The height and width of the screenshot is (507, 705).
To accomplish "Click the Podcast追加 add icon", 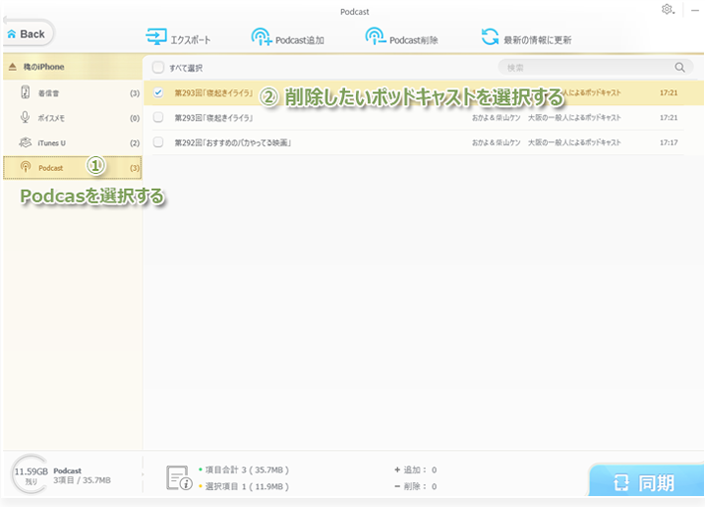I will [x=262, y=37].
